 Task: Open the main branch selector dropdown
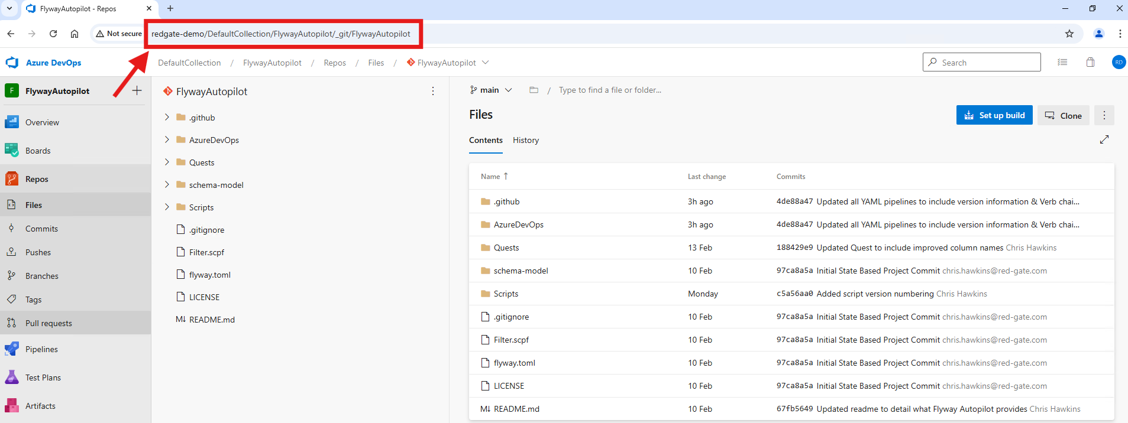point(491,90)
